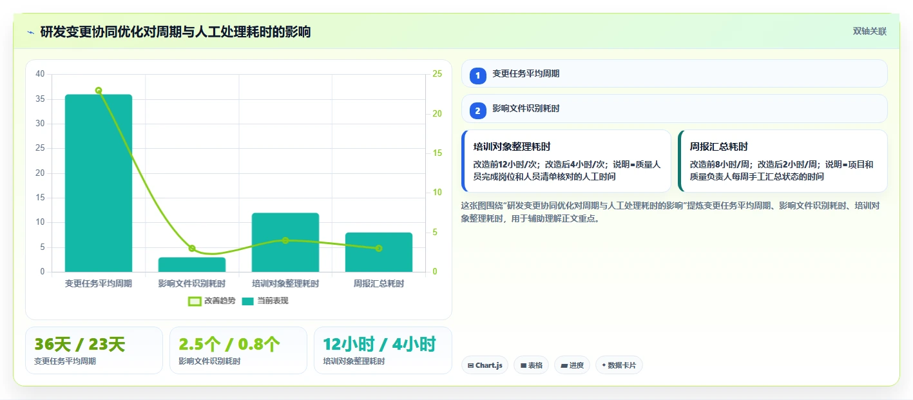This screenshot has height=400, width=913.
Task: Click the summary paragraph starting 这张图围绕
Action: pyautogui.click(x=670, y=212)
